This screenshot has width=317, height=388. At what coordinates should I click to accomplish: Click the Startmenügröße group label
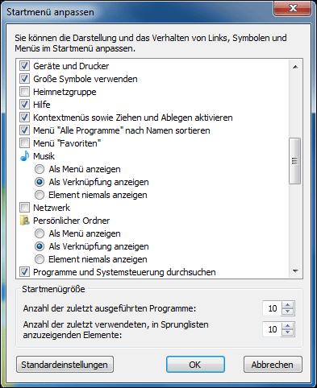(x=53, y=289)
